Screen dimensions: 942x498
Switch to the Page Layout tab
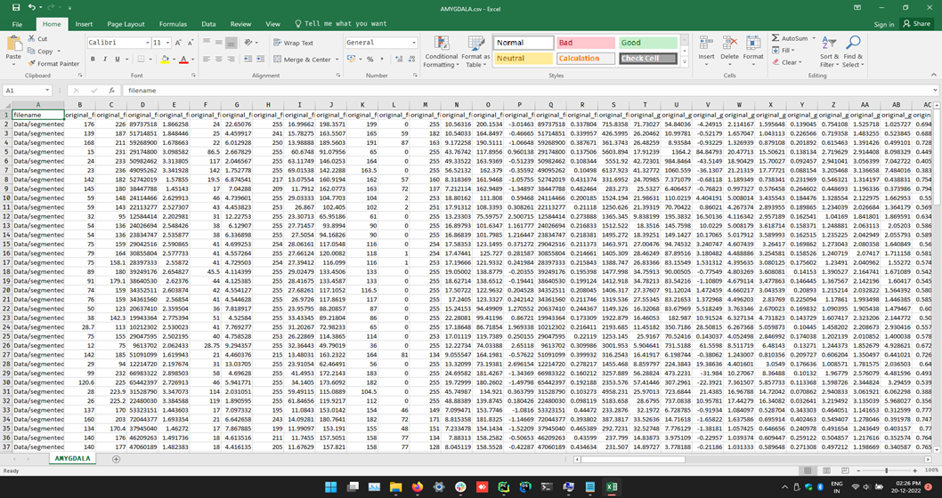pyautogui.click(x=126, y=24)
